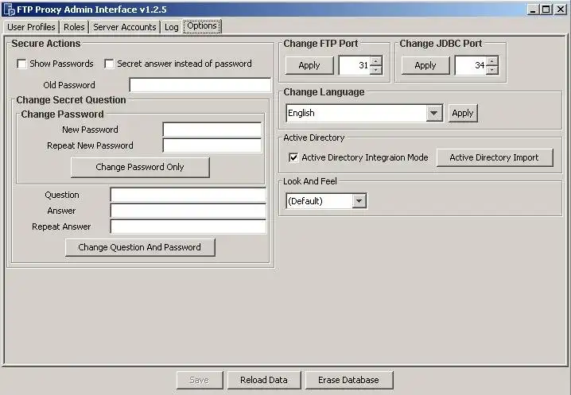Image resolution: width=571 pixels, height=395 pixels.
Task: Apply the selected language
Action: [463, 113]
